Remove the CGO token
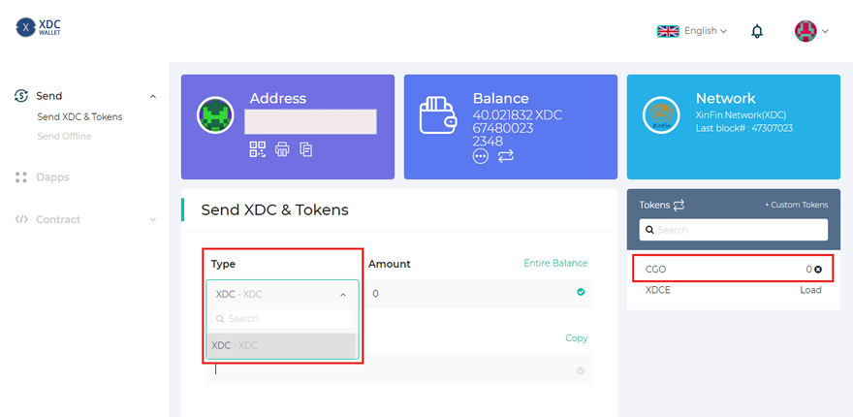 click(818, 269)
